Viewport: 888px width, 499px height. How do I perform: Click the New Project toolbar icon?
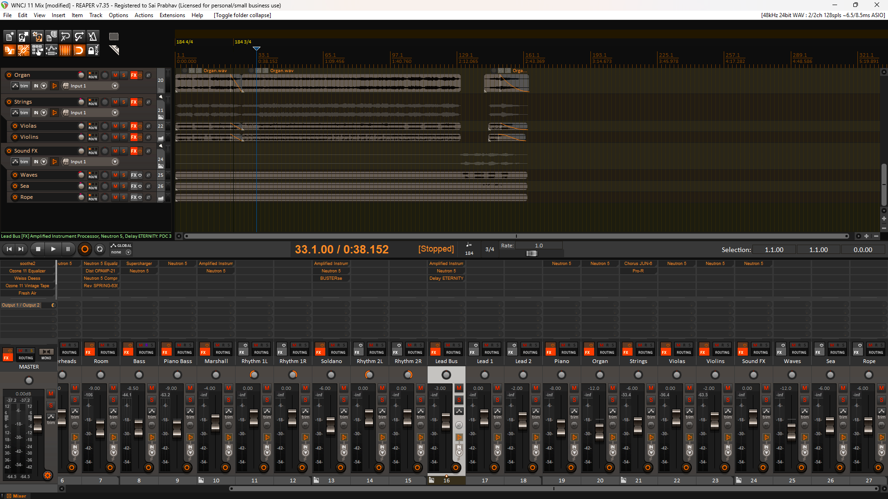[9, 37]
